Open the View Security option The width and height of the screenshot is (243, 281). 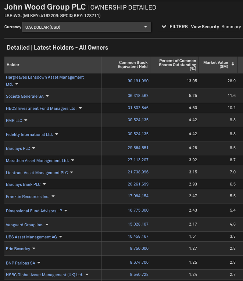(x=205, y=27)
